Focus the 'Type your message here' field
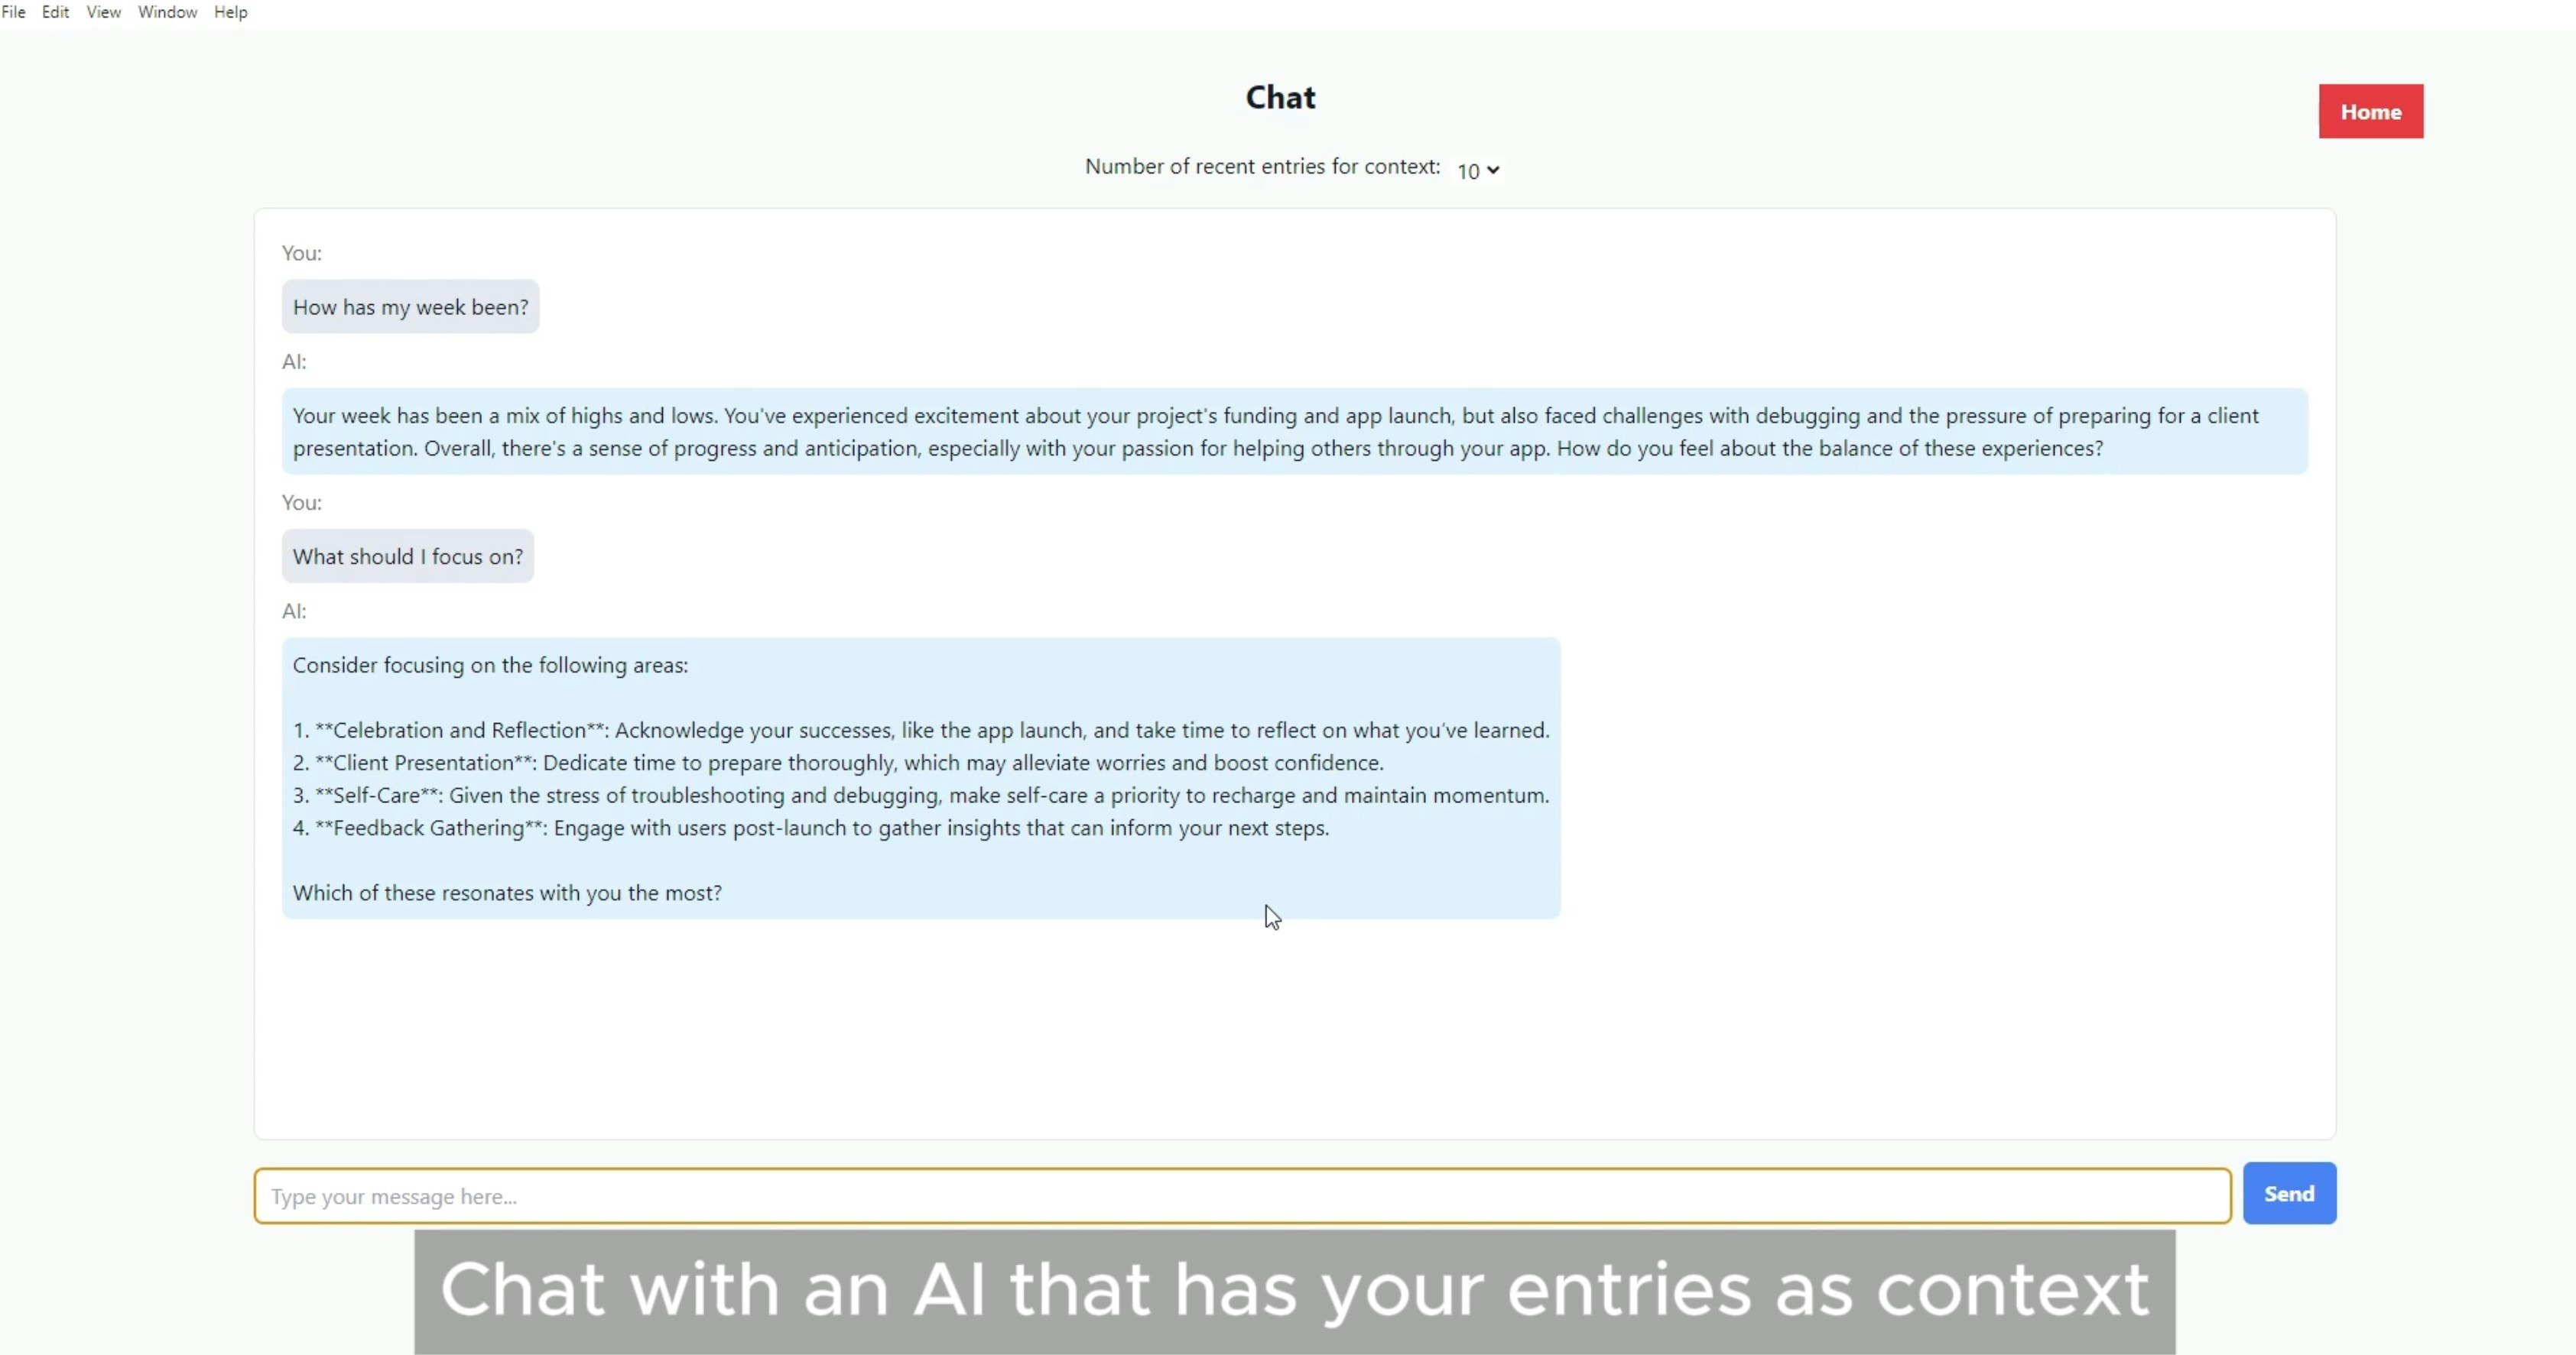The width and height of the screenshot is (2576, 1355). tap(1242, 1195)
